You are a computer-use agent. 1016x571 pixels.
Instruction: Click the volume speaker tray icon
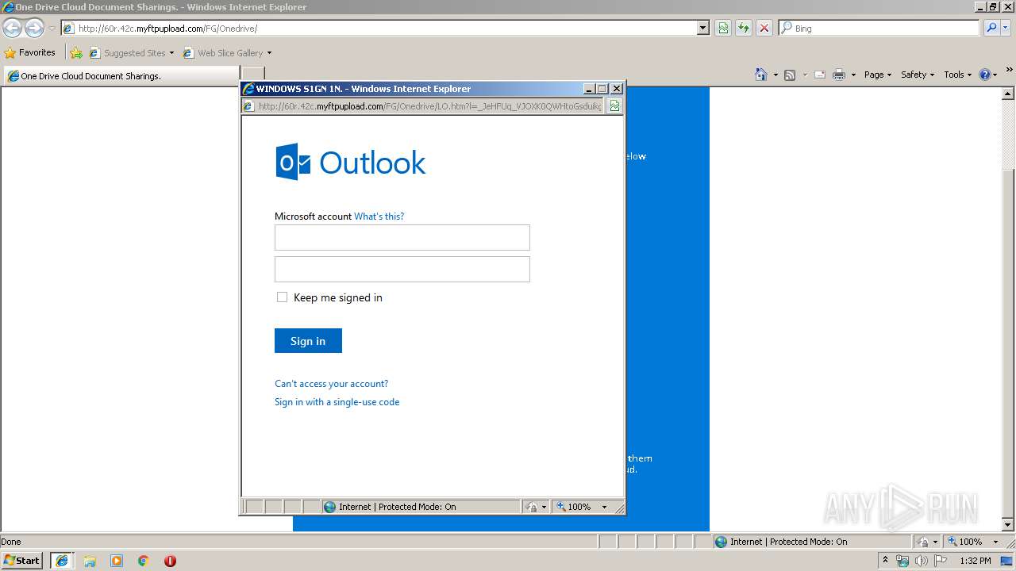coord(921,561)
